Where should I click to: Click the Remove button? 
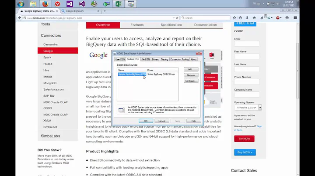pos(191,75)
